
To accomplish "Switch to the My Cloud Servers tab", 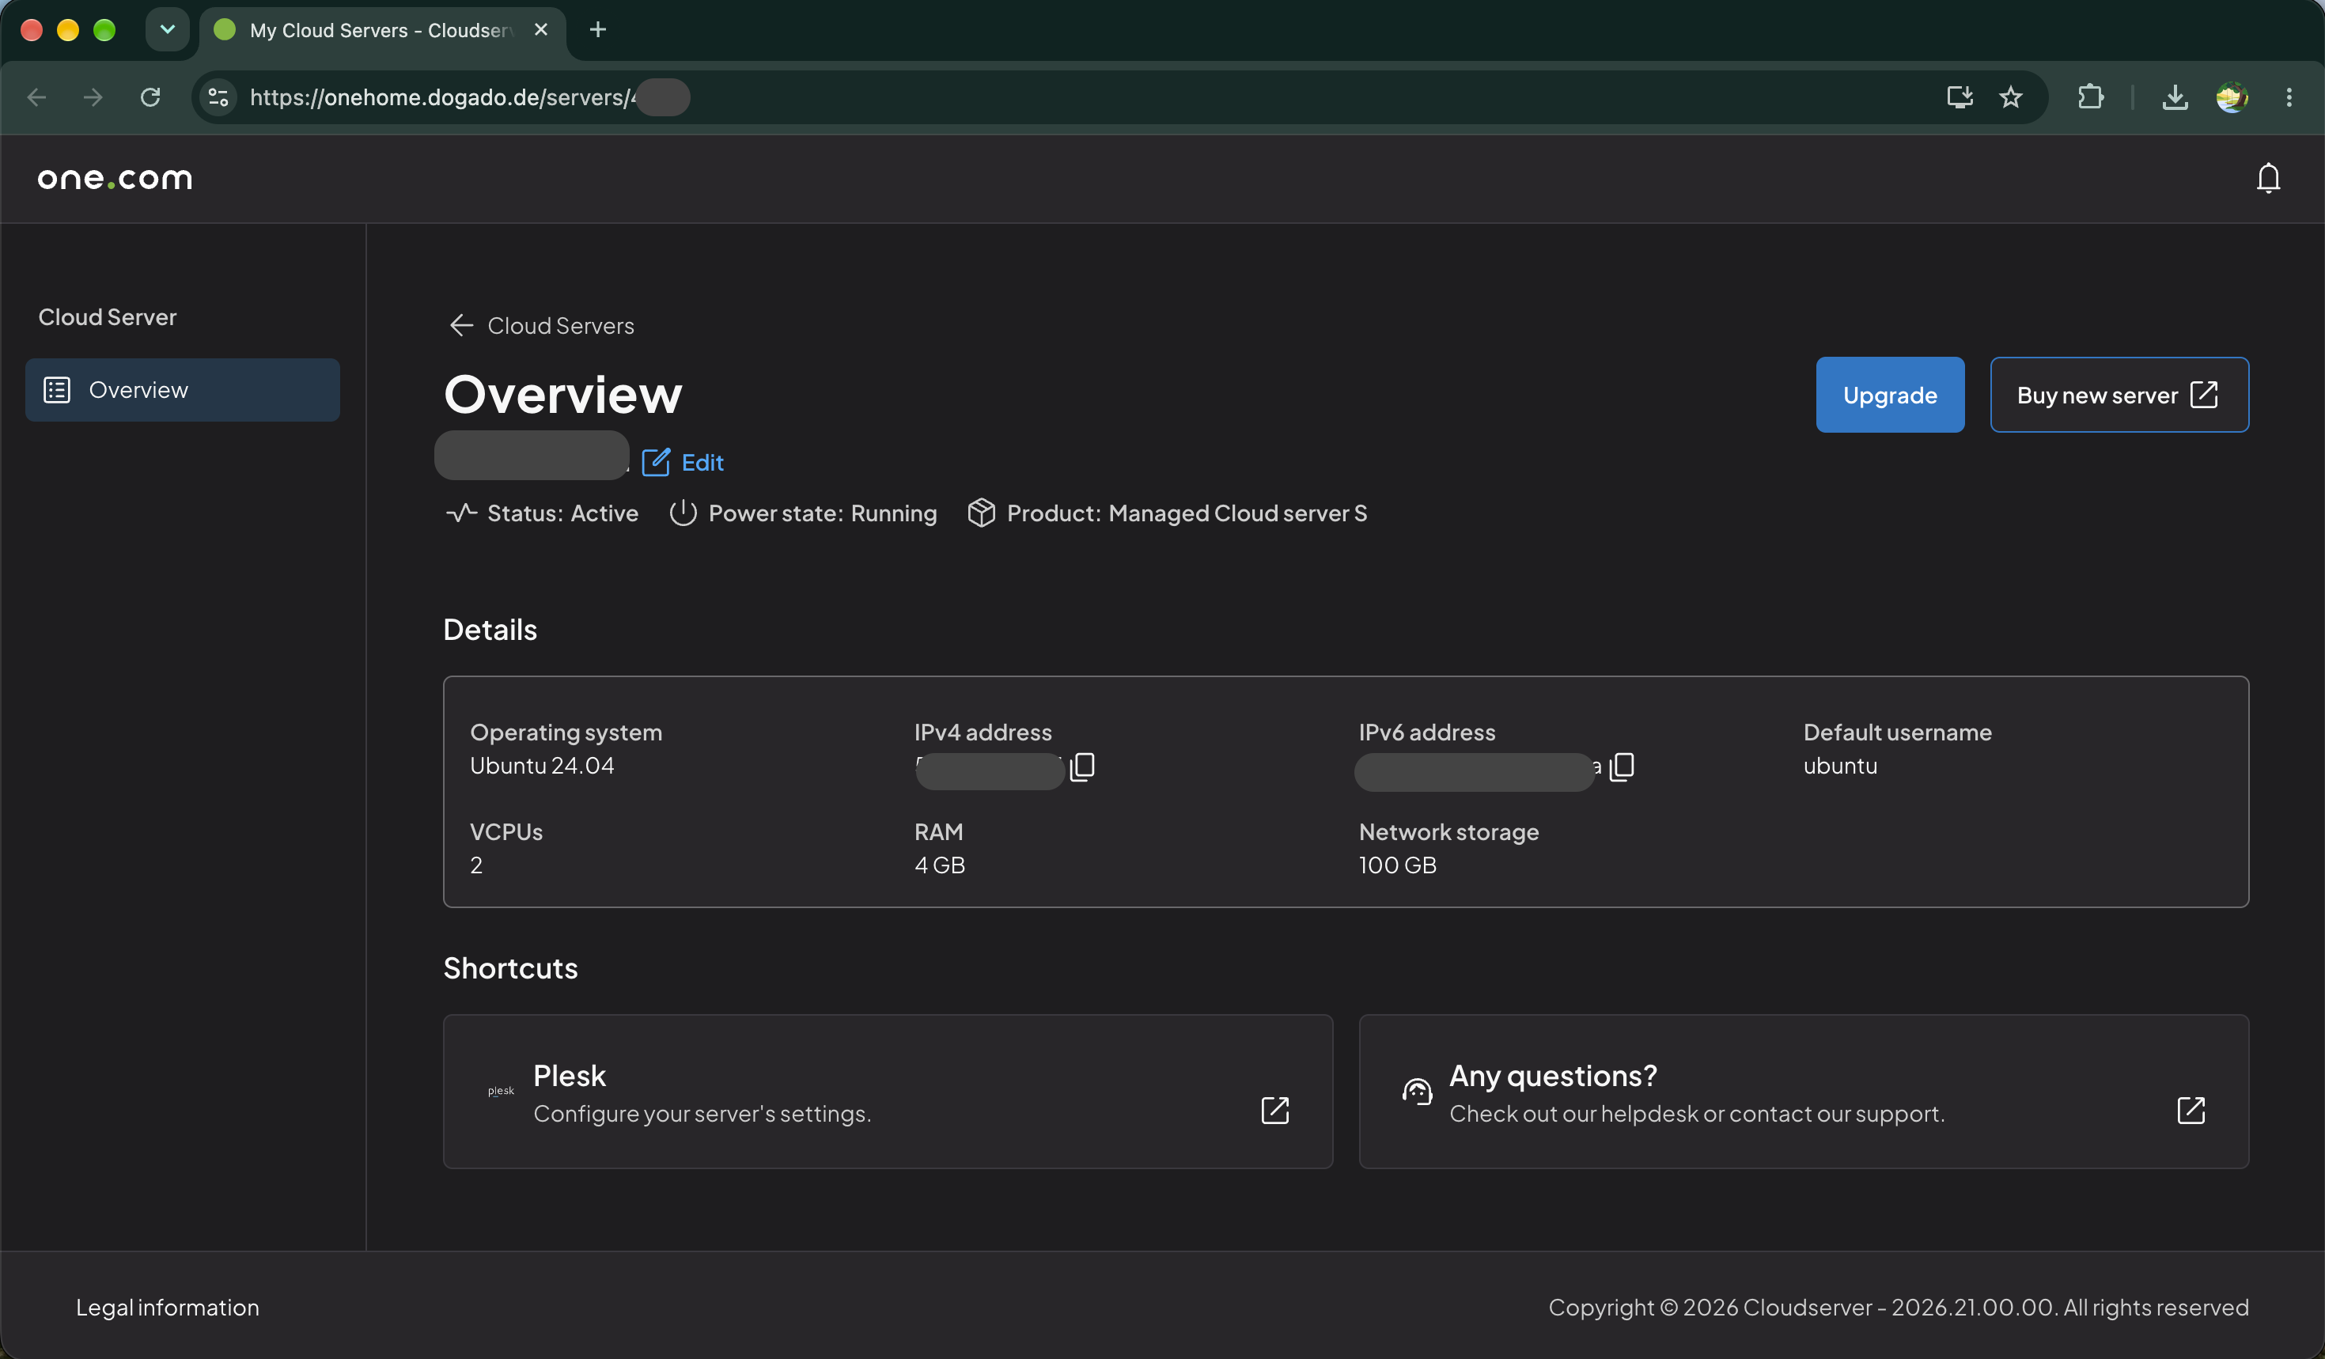I will (x=381, y=30).
